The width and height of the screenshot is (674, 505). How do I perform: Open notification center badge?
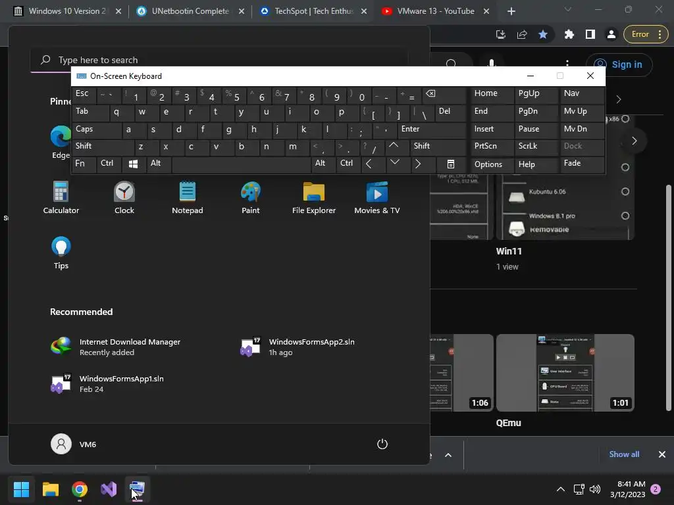(x=656, y=489)
